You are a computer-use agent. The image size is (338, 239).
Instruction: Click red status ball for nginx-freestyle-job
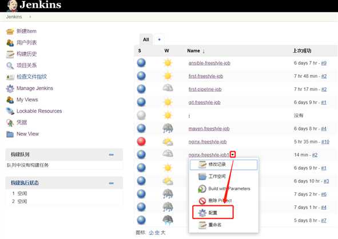point(141,141)
